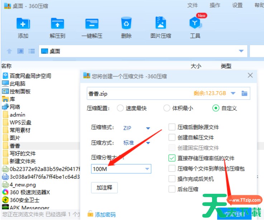Click the 360压缩 app logo in title bar
This screenshot has height=220, width=264.
[8, 6]
